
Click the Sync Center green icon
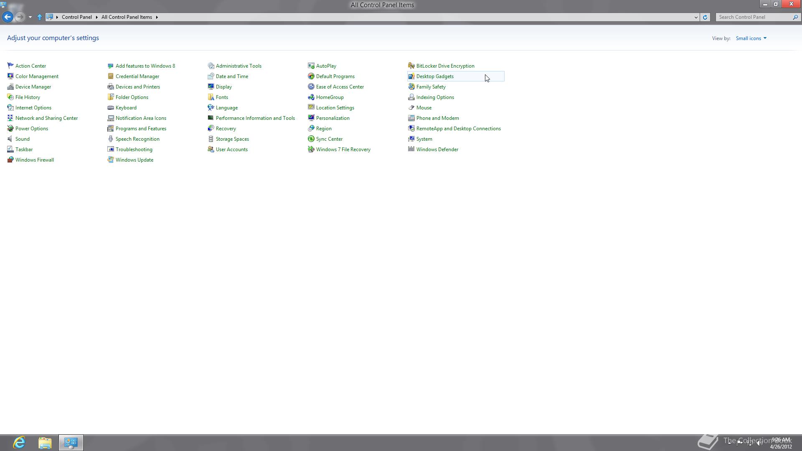tap(311, 139)
